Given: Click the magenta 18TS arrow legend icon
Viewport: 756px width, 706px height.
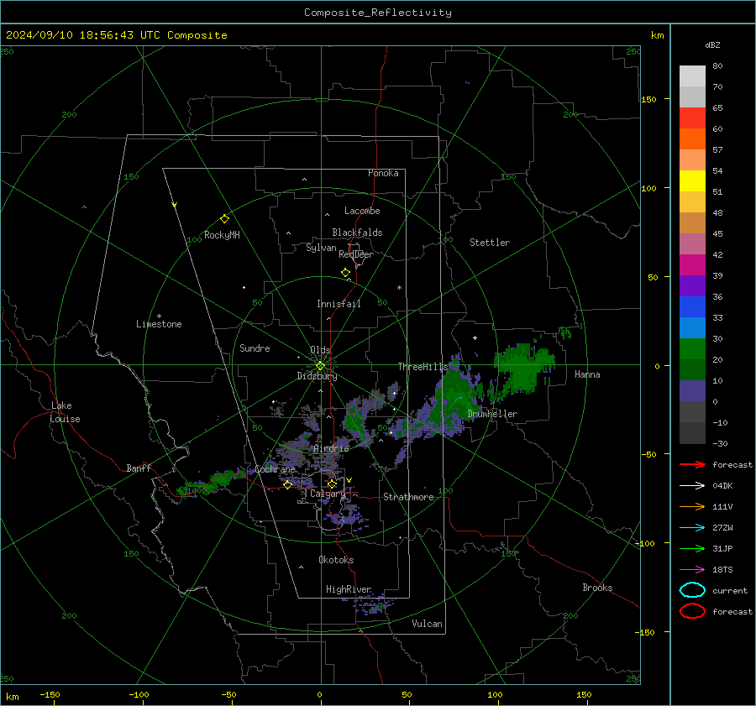Looking at the screenshot, I should (x=692, y=570).
